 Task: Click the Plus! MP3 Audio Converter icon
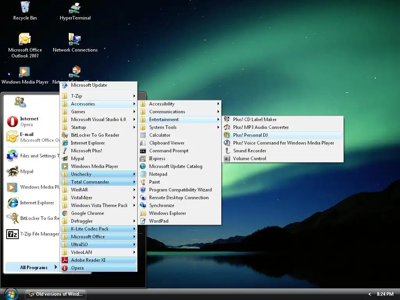click(x=227, y=127)
